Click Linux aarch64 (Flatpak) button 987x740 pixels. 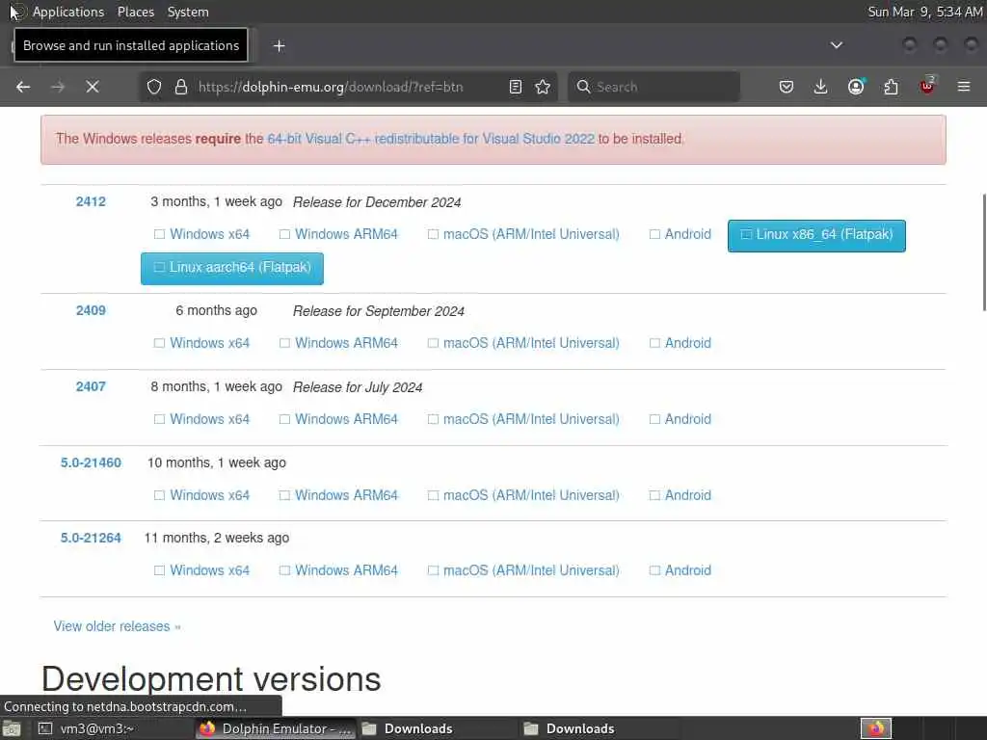click(x=232, y=268)
